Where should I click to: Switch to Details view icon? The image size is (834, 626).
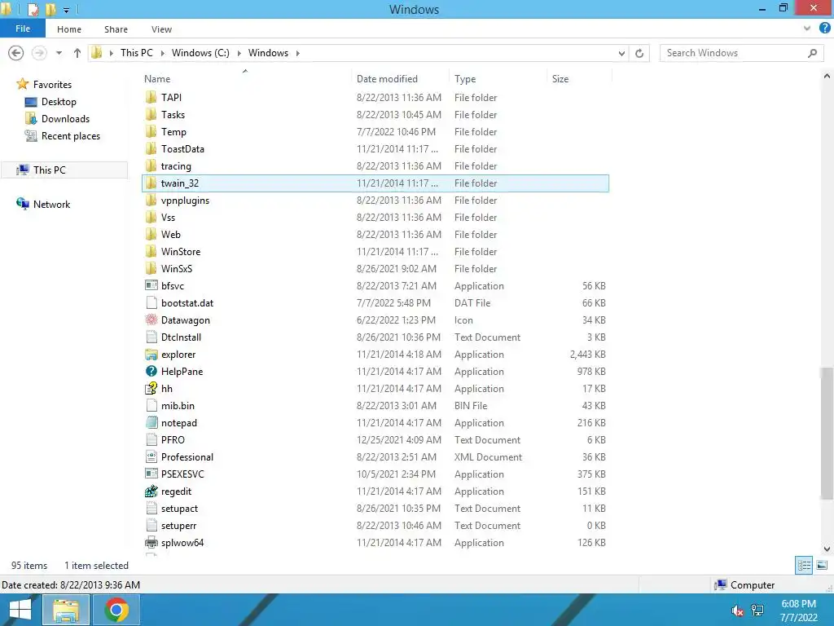[x=804, y=565]
